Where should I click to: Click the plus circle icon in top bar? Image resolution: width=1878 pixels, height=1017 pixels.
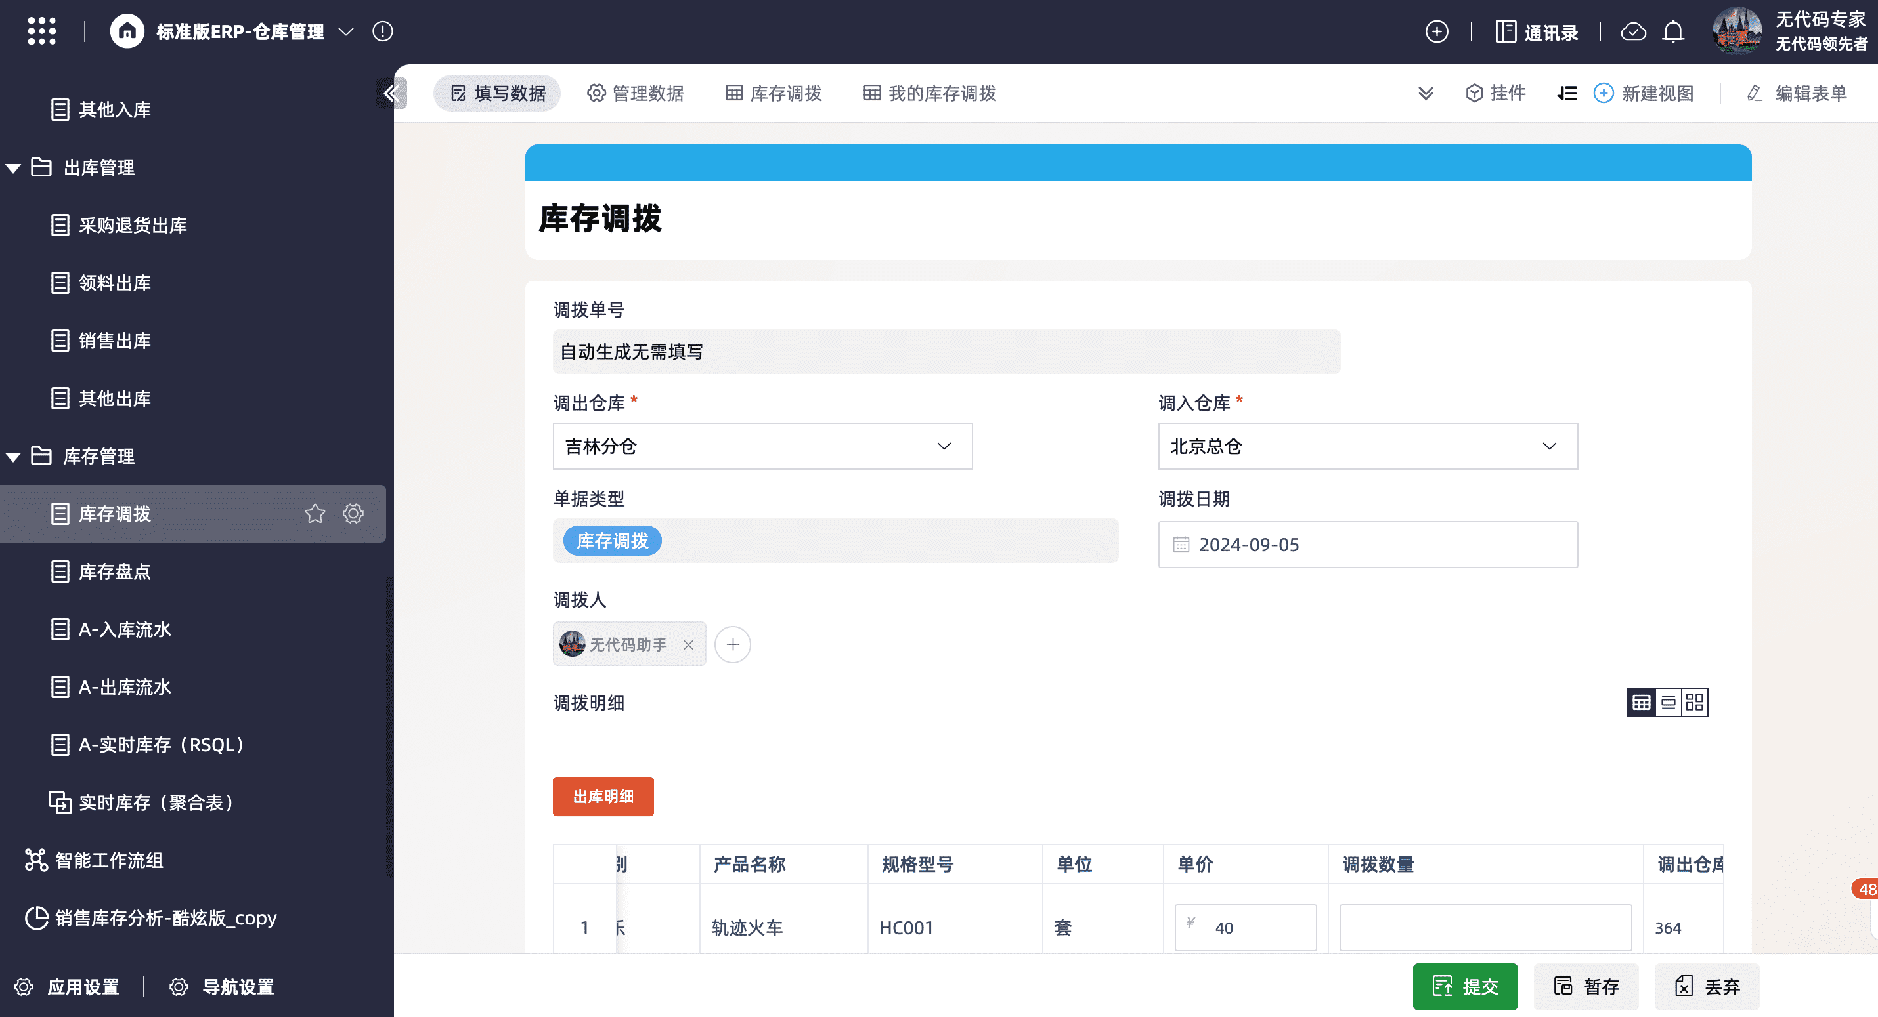[x=1436, y=31]
